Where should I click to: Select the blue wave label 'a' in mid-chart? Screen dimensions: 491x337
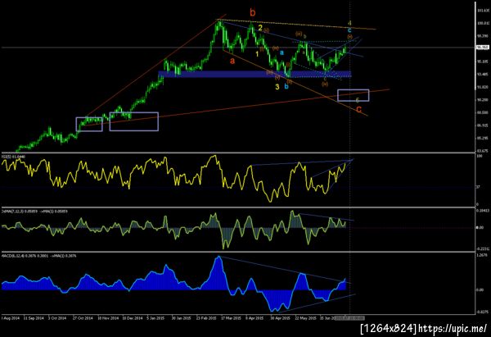pyautogui.click(x=282, y=52)
